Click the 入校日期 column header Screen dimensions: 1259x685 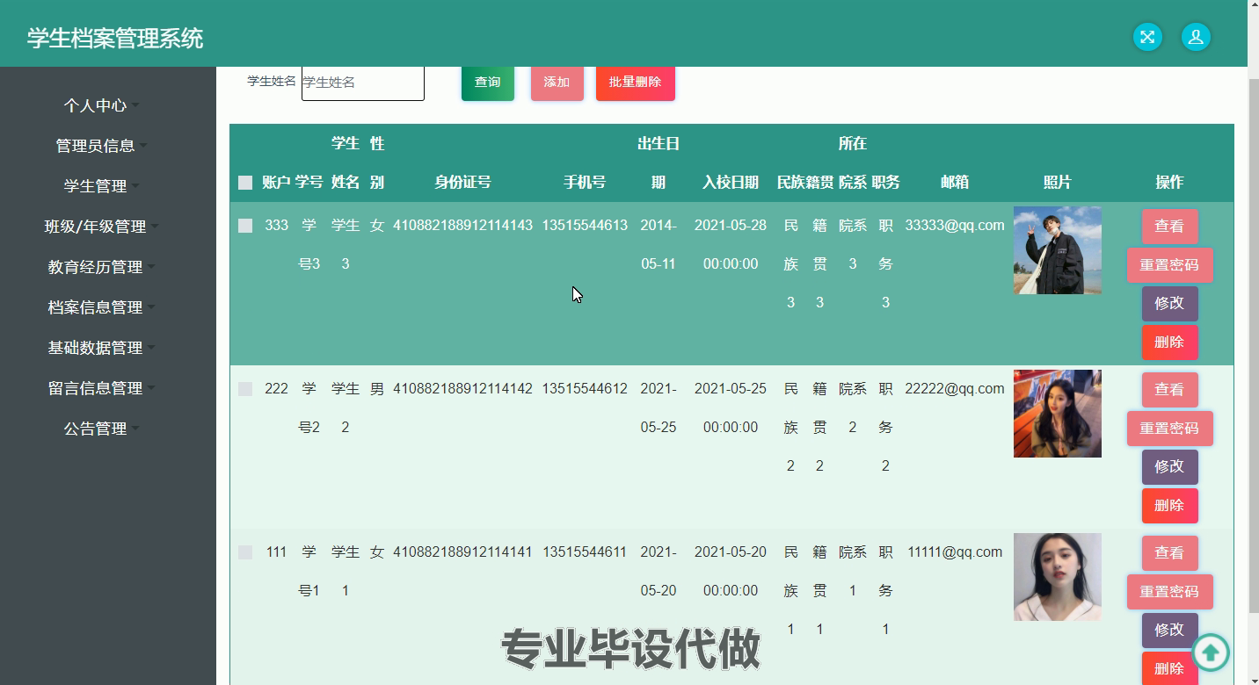[x=731, y=183]
